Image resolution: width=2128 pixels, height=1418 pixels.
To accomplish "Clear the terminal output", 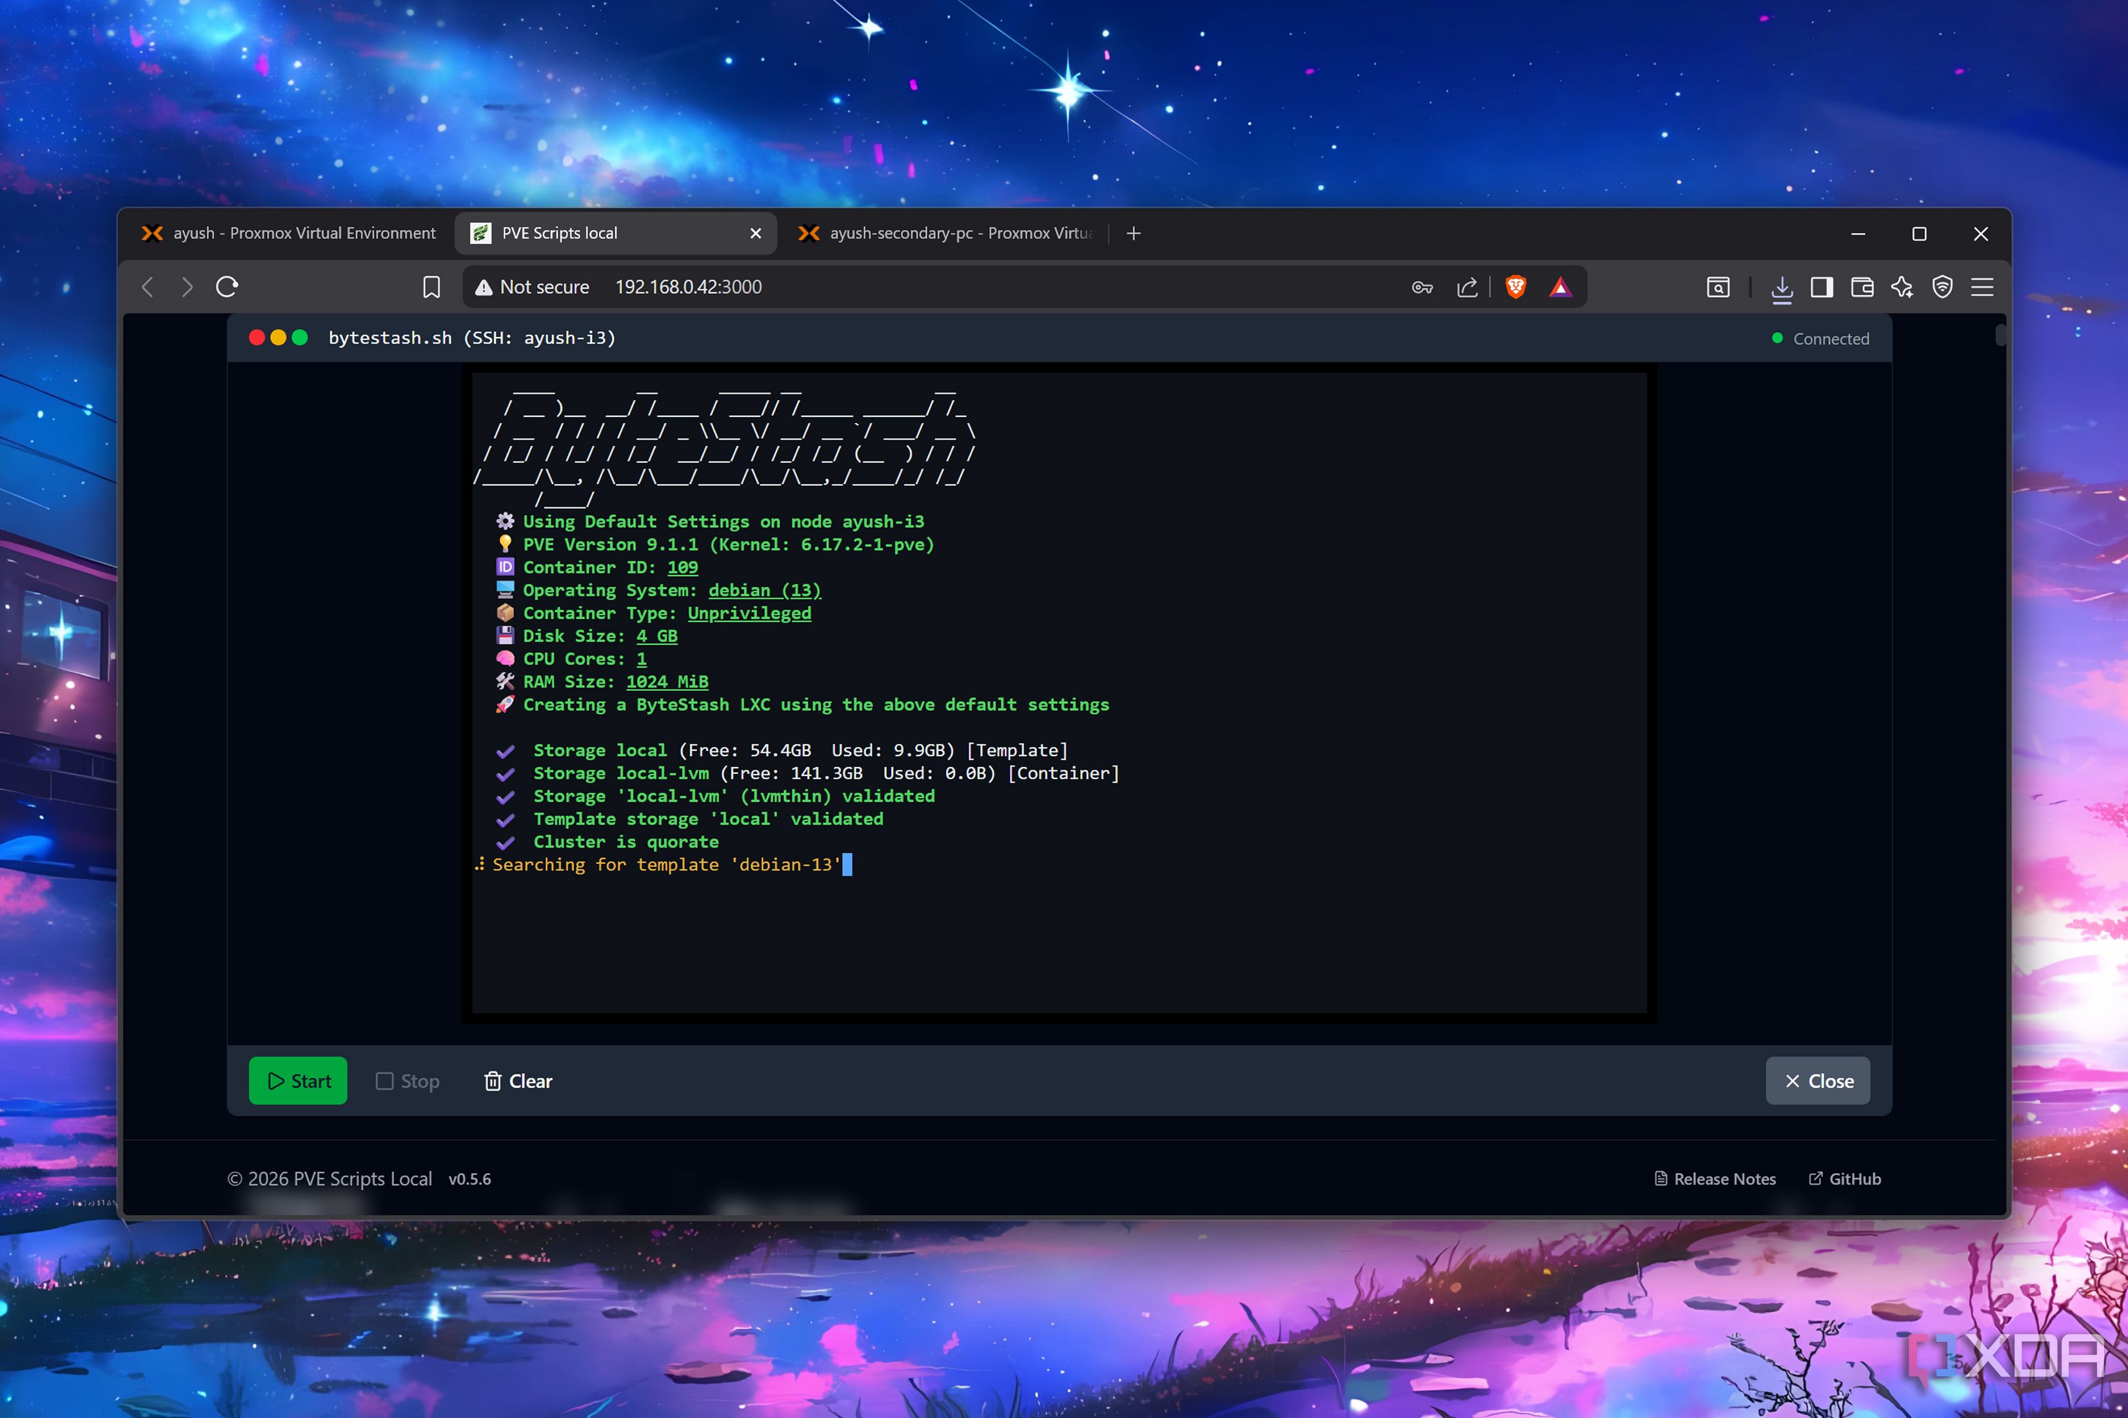I will 518,1081.
